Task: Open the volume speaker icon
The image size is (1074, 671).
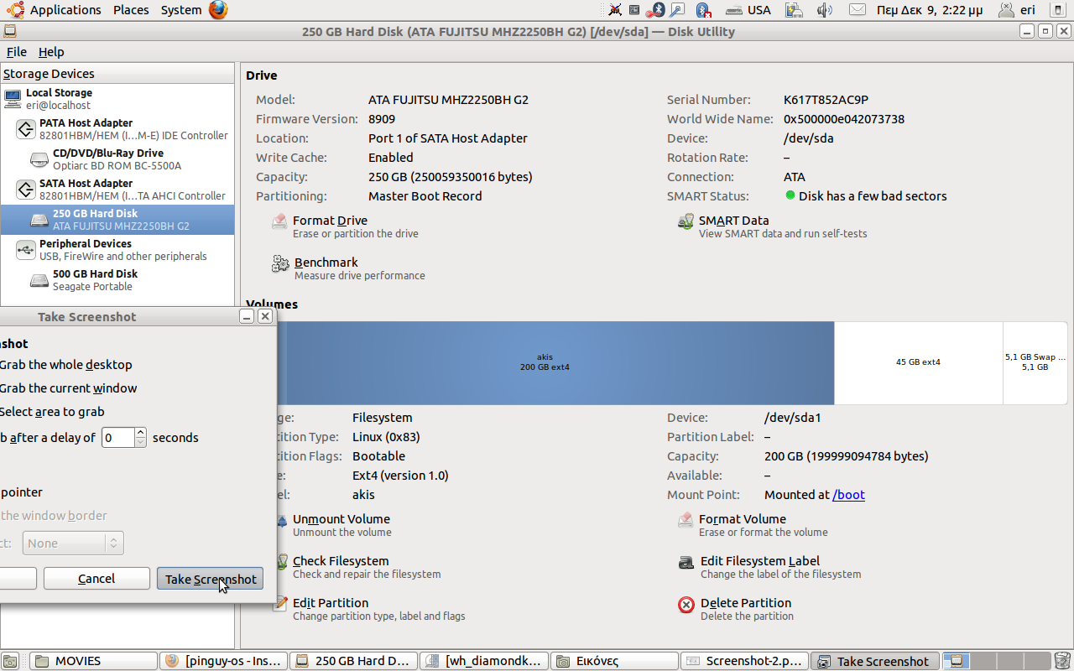Action: 825,10
